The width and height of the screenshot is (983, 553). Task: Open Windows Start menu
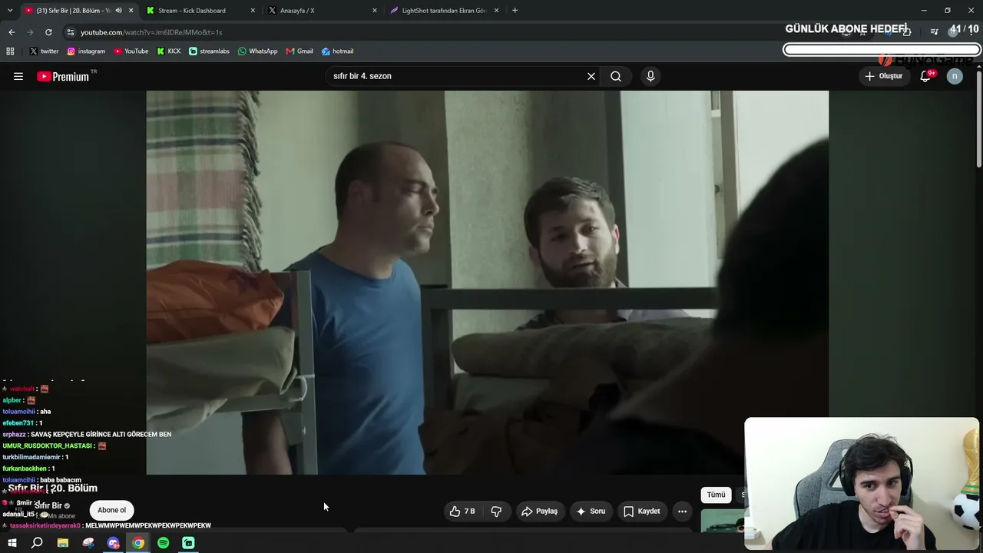[12, 543]
